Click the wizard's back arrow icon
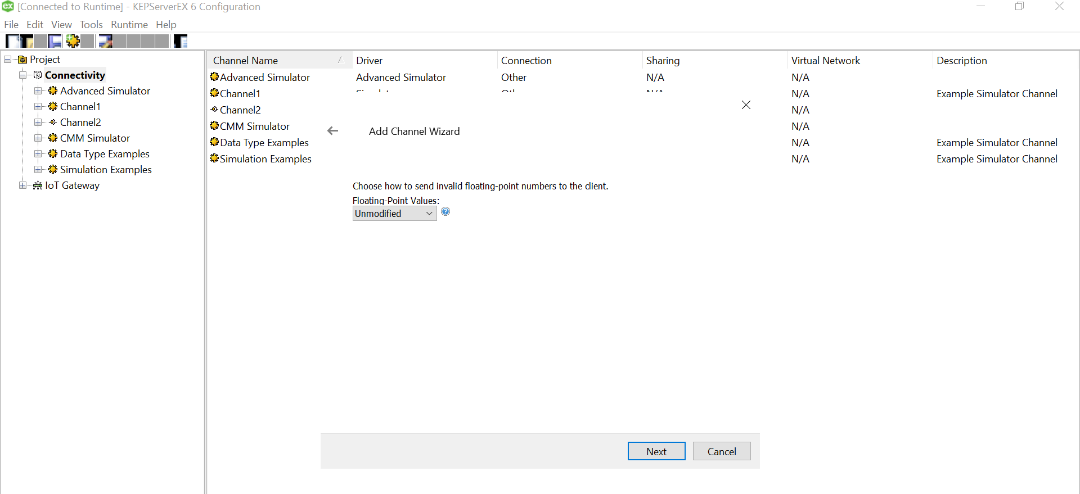 pos(332,131)
